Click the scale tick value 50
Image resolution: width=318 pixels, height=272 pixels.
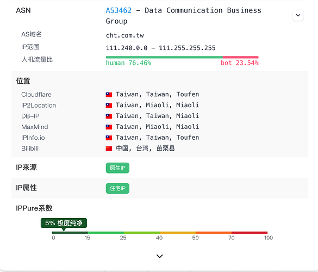coord(195,238)
